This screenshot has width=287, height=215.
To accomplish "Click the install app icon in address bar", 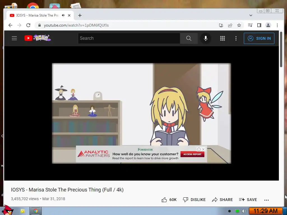I will tap(221, 25).
